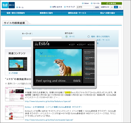The width and height of the screenshot is (131, 123).
Task: Select the 電車・駅のご利用案内 radio filter
Action: tap(88, 36)
